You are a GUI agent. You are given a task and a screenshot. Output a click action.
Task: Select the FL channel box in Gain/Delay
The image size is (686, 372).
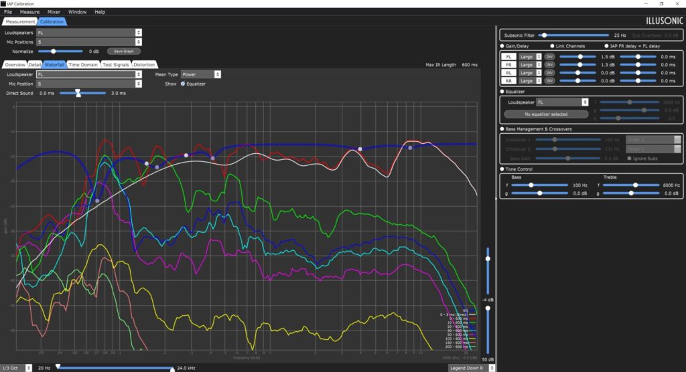(509, 57)
